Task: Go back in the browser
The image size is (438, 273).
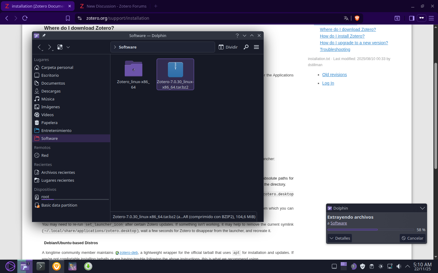Action: pos(7,18)
